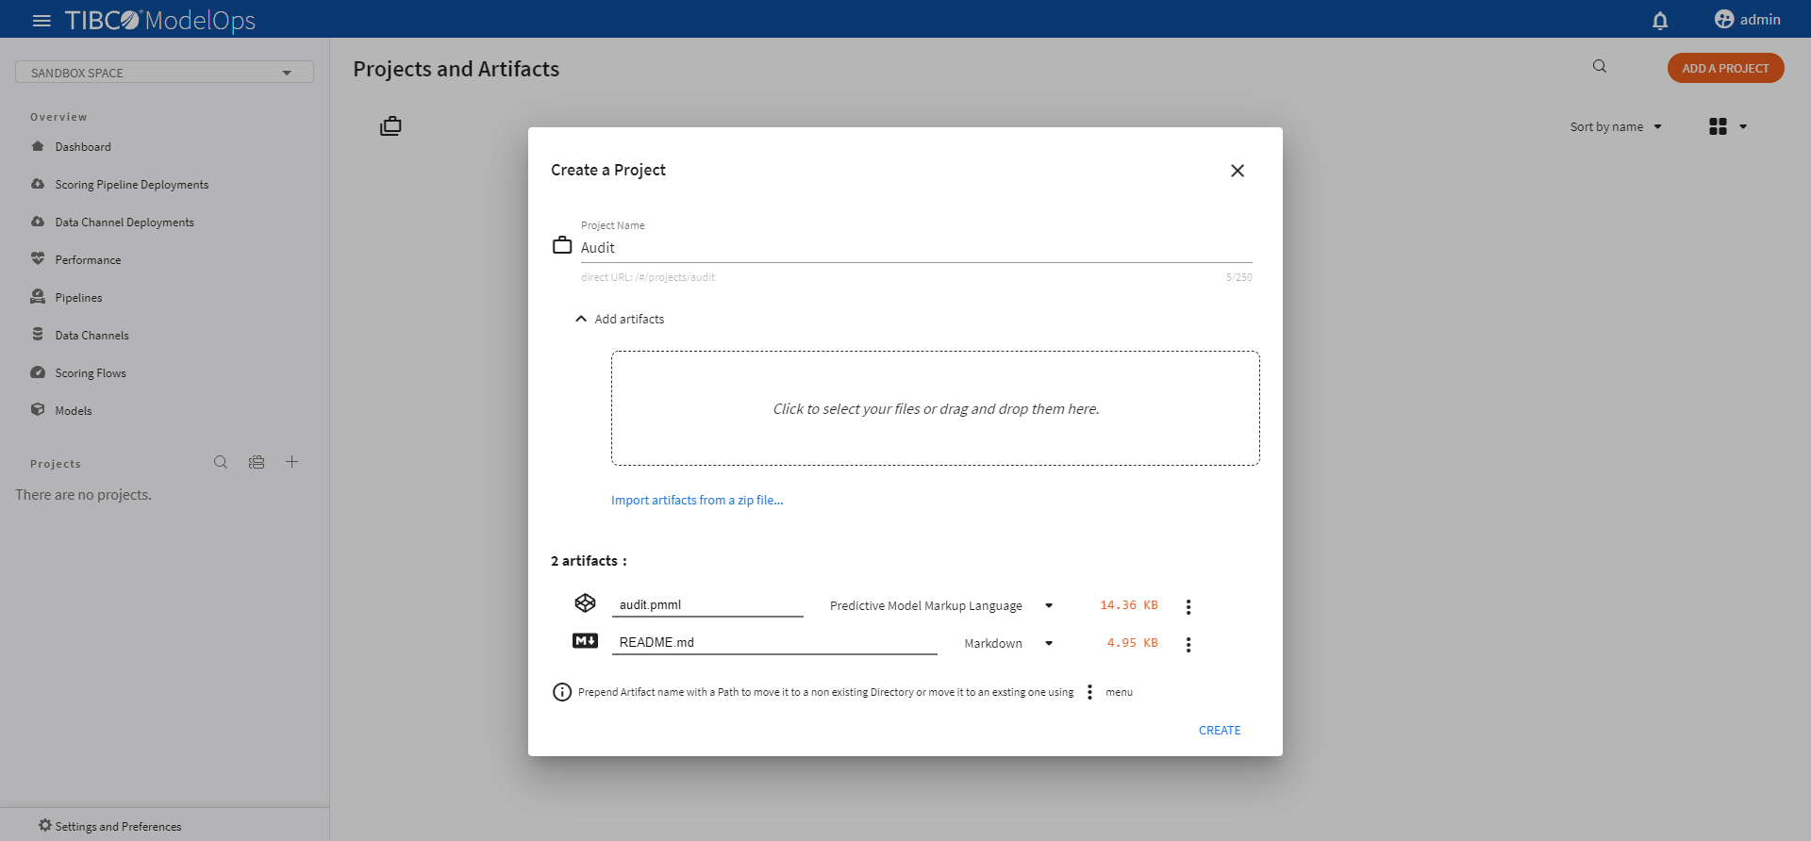Viewport: 1811px width, 841px height.
Task: Click the search icon in Projects sidebar
Action: (221, 462)
